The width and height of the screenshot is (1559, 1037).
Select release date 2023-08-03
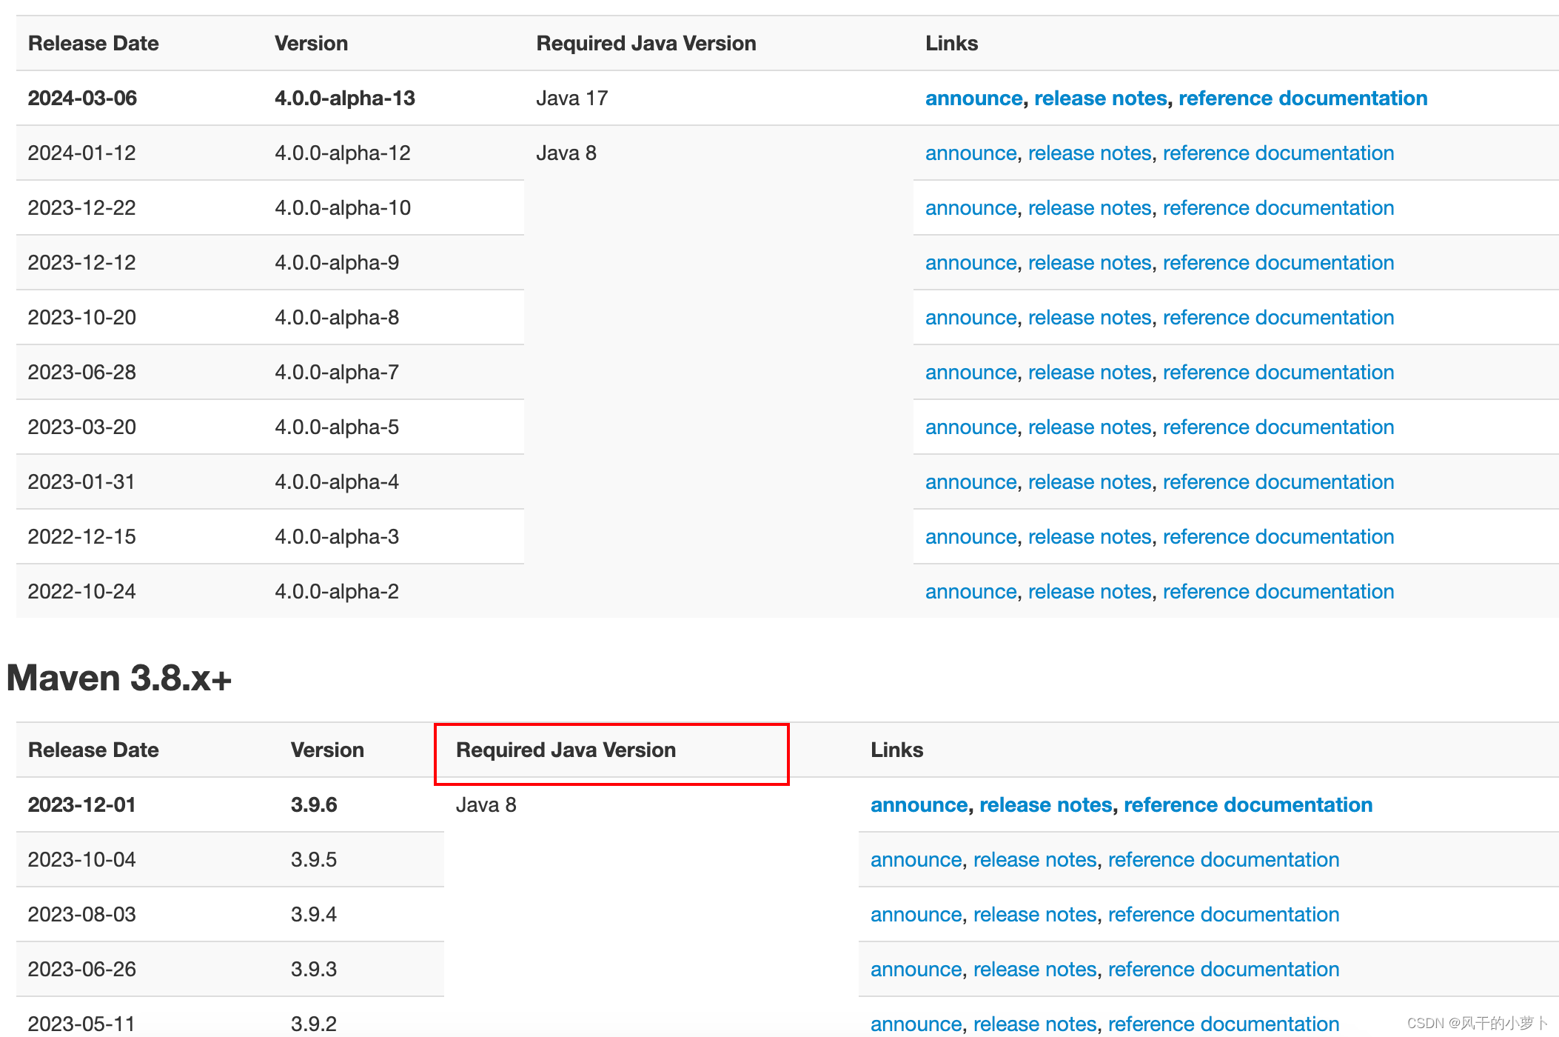[82, 914]
